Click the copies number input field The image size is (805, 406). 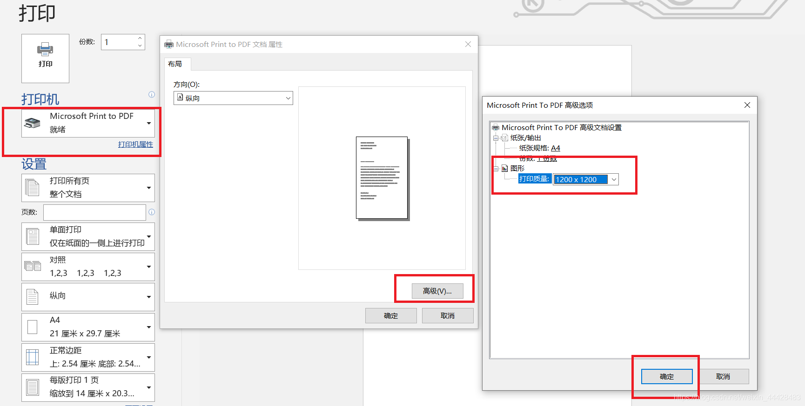point(119,42)
